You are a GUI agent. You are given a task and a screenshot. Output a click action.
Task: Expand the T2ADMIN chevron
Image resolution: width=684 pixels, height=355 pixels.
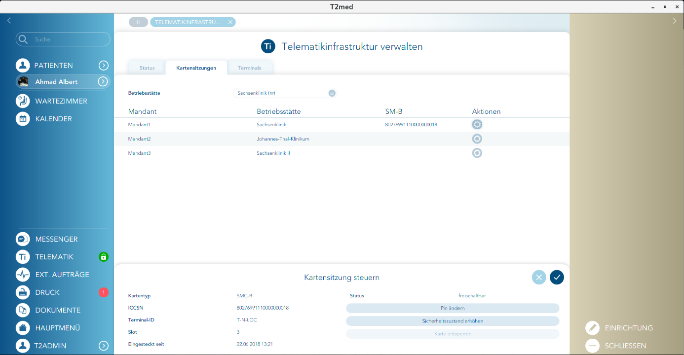(x=103, y=346)
